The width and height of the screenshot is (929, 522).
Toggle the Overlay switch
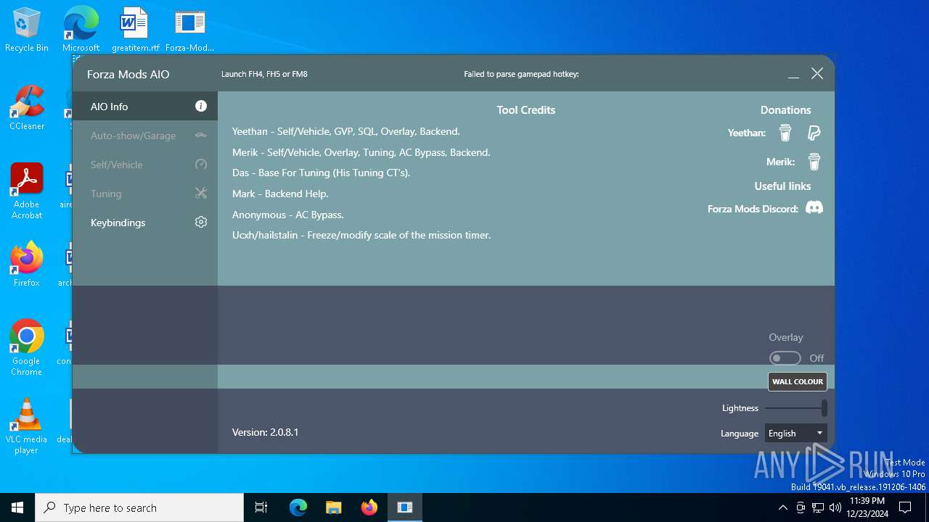(x=785, y=358)
